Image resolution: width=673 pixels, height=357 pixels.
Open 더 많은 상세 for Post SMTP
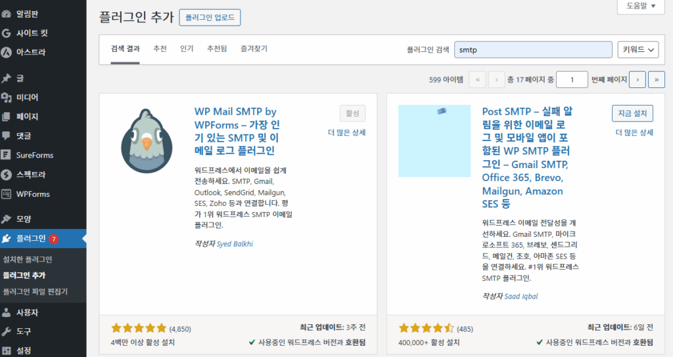[x=634, y=133]
